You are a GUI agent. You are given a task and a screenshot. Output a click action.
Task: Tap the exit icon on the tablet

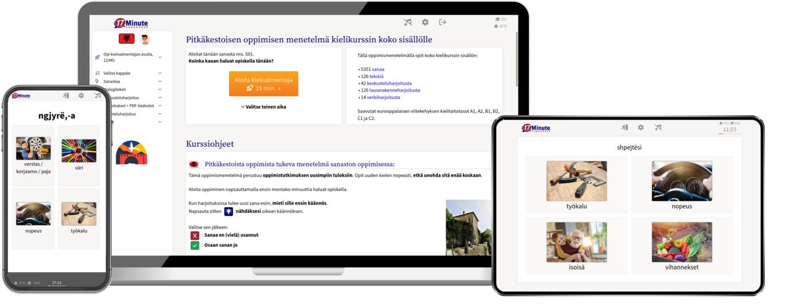[x=624, y=127]
